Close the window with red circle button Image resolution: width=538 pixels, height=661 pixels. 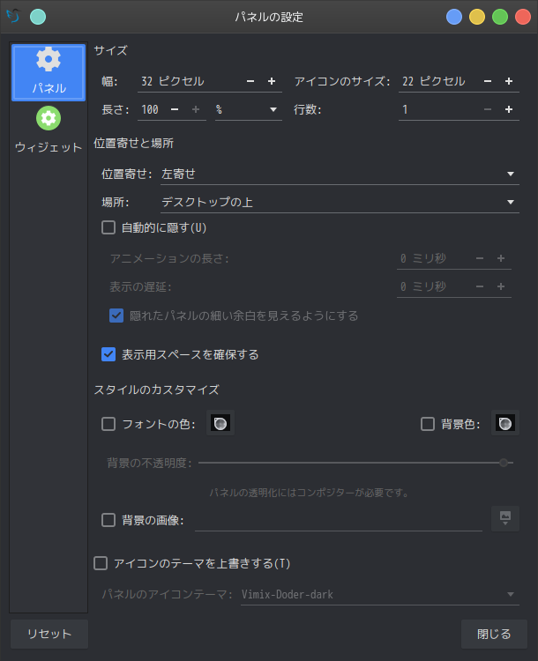coord(523,17)
